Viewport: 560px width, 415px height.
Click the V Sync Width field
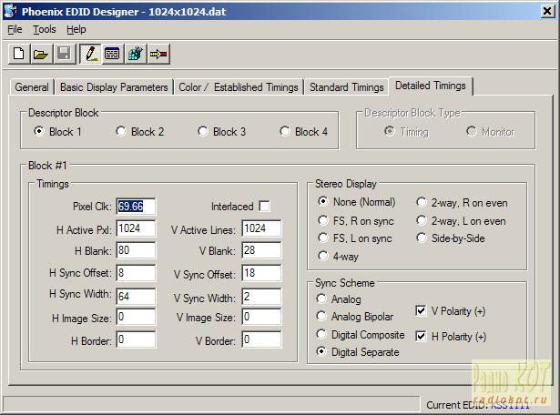click(261, 296)
